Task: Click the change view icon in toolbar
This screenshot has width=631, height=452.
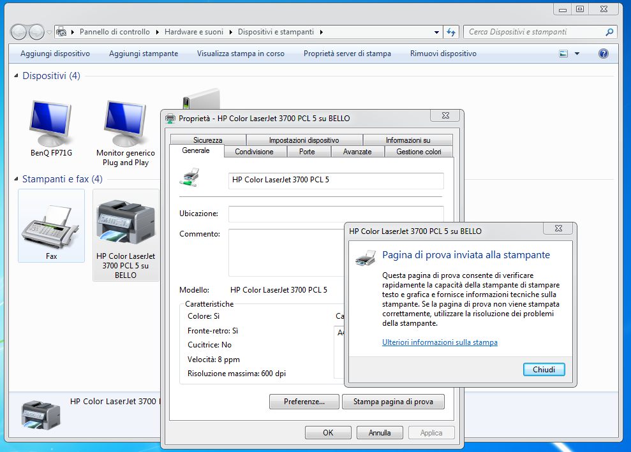Action: click(563, 54)
